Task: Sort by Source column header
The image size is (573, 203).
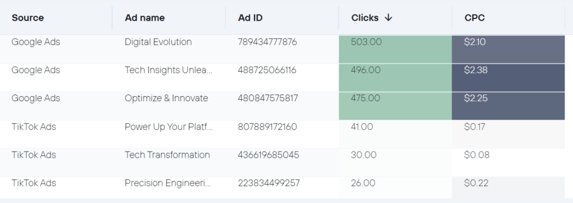Action: point(28,17)
